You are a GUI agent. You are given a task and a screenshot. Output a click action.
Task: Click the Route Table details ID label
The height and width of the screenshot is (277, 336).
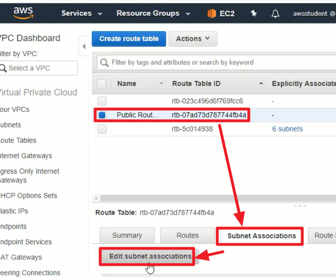point(177,212)
